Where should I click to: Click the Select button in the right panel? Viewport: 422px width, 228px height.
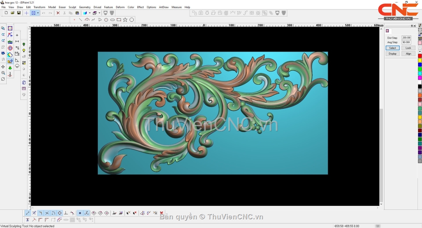click(392, 48)
